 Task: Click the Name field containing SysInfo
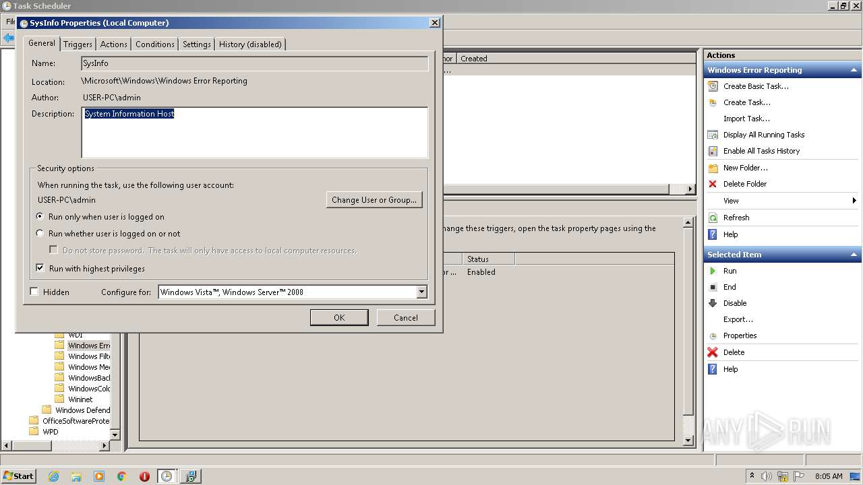click(255, 63)
